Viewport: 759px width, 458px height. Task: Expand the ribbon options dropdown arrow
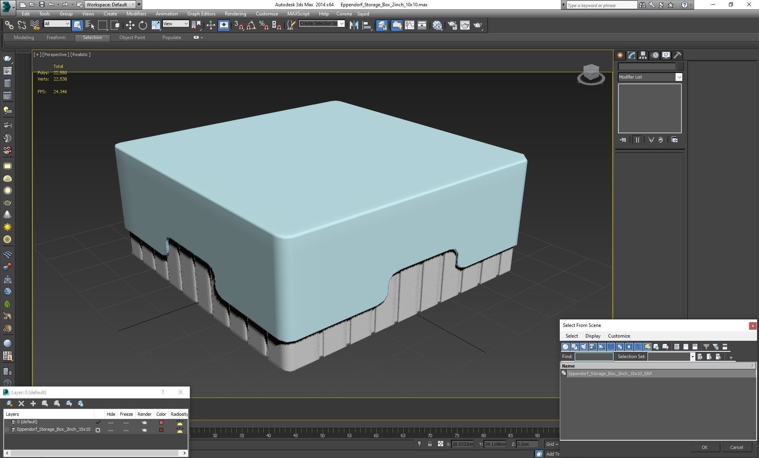point(202,38)
